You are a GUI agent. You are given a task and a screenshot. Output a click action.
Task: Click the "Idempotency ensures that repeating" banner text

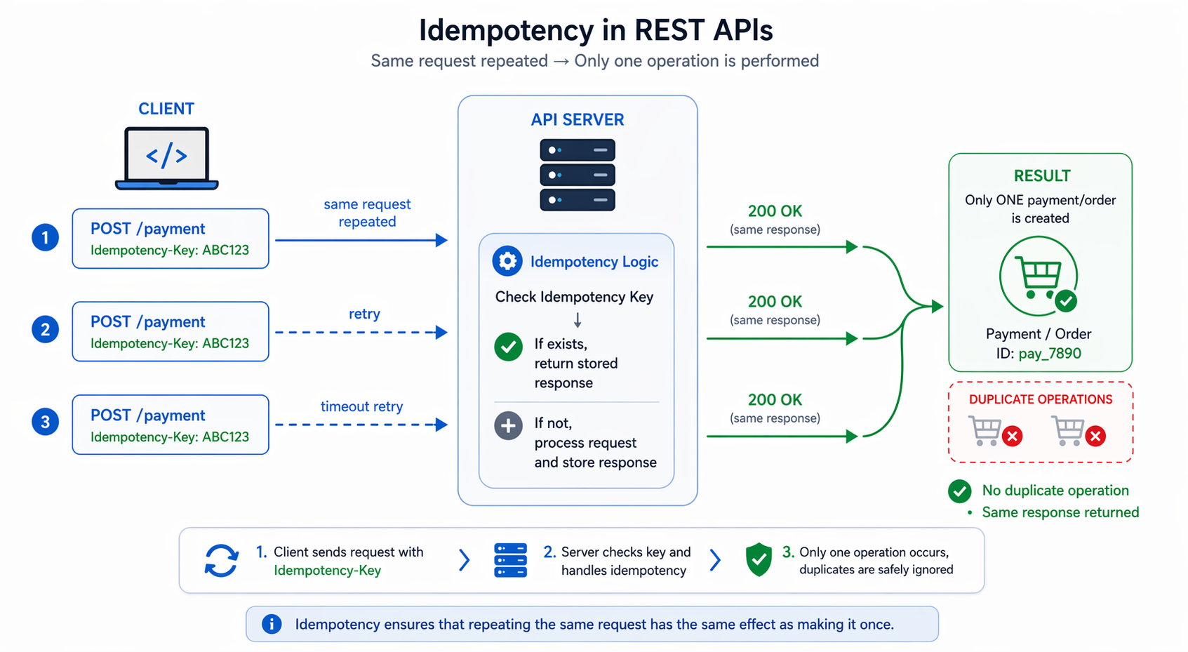tap(594, 625)
